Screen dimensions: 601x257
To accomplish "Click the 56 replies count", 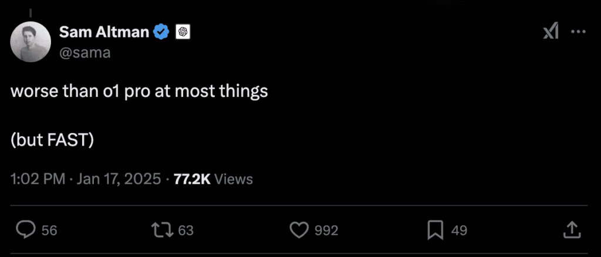I will (50, 231).
